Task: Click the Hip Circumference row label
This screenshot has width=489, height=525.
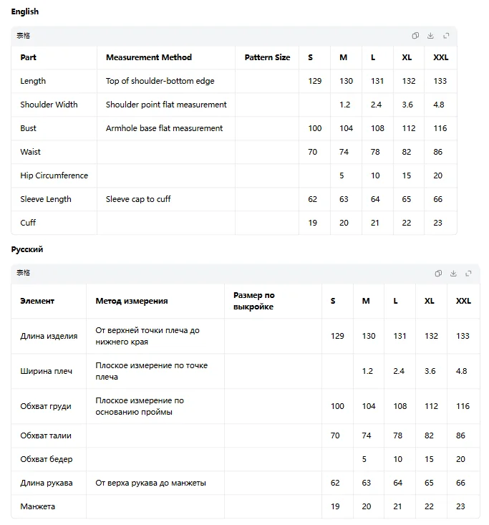Action: [54, 175]
